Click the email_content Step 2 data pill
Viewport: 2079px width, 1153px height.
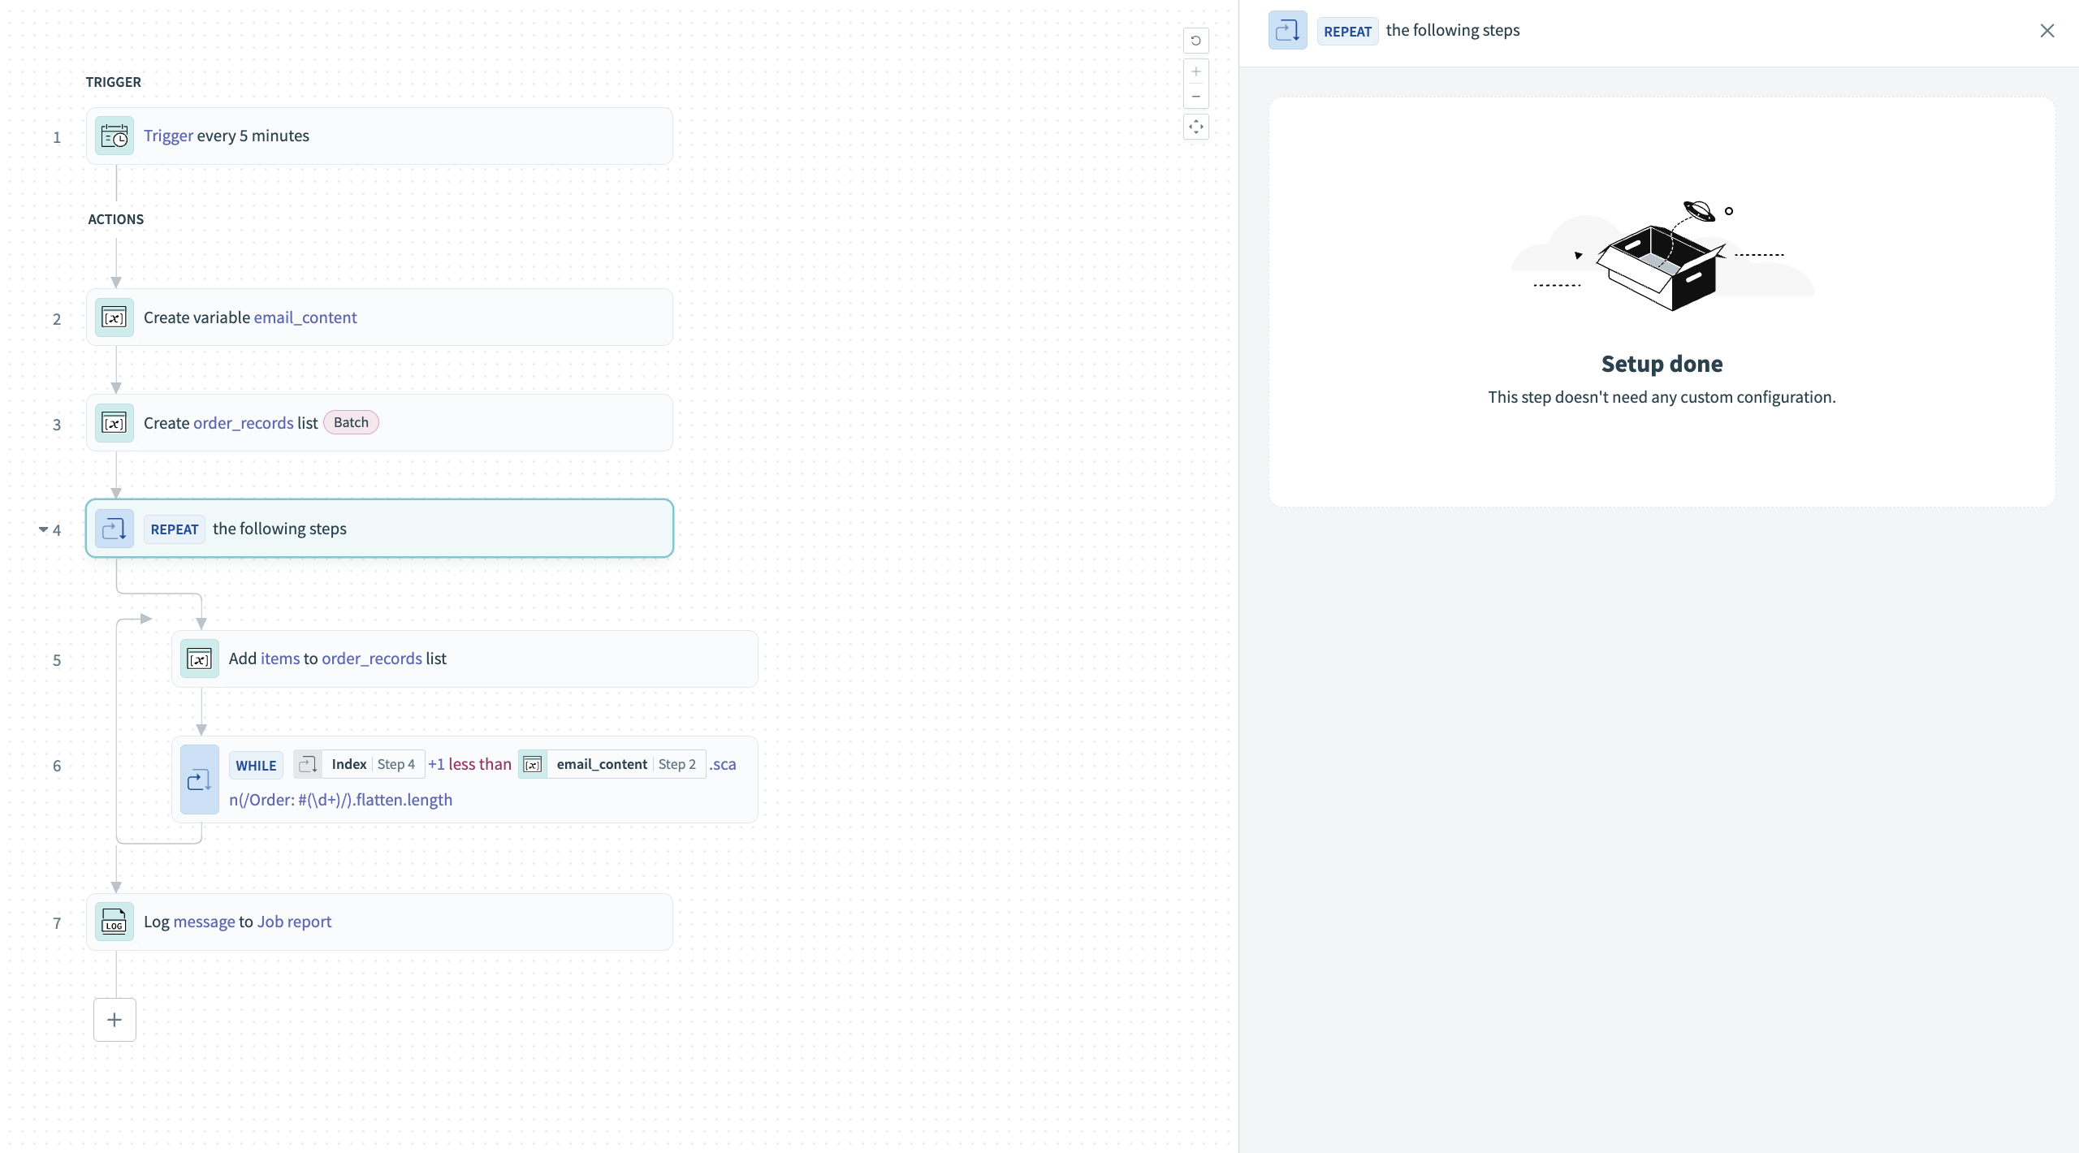[x=612, y=764]
